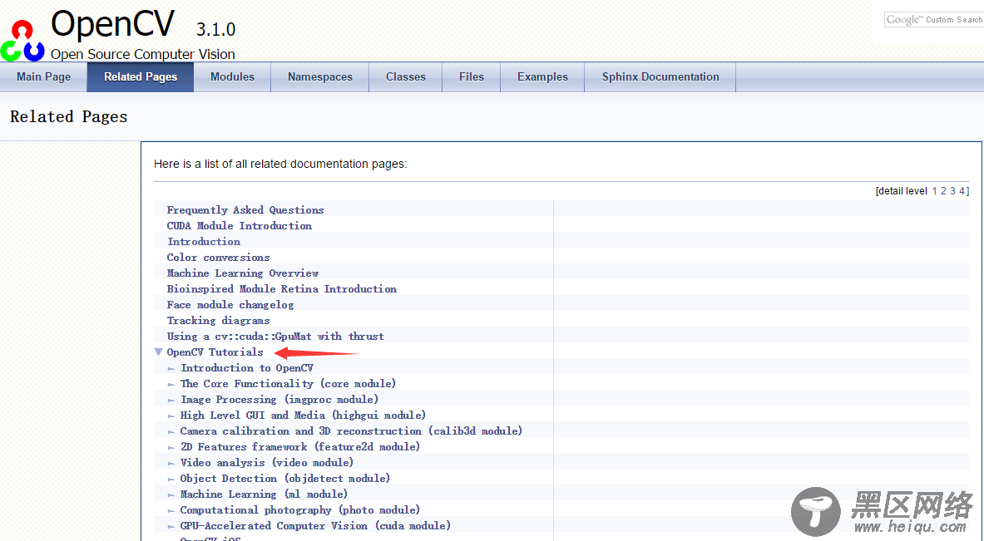Set detail level to 3
984x541 pixels.
952,191
